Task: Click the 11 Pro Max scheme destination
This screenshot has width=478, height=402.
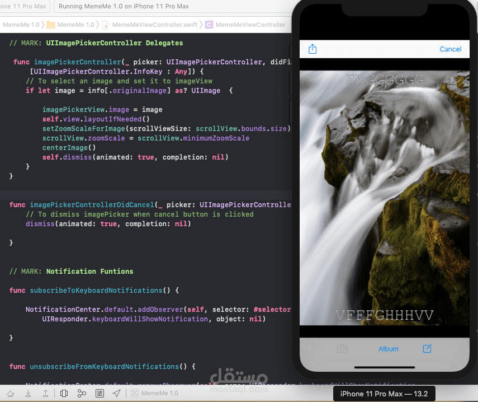Action: [25, 6]
